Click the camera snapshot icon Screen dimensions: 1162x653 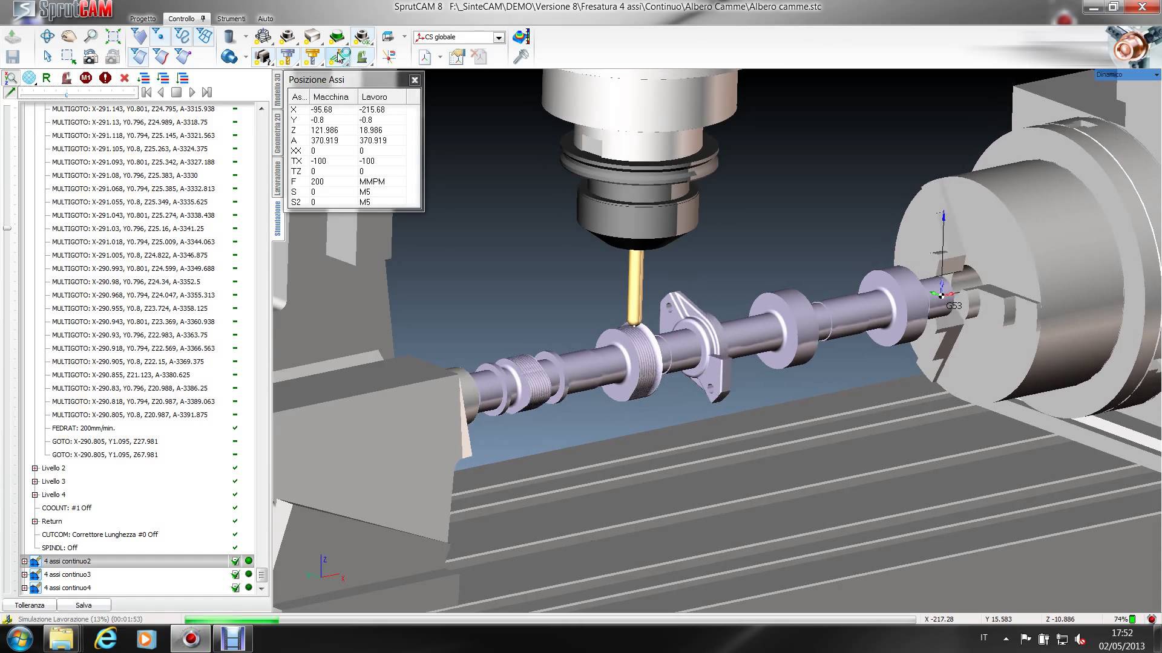pos(90,57)
